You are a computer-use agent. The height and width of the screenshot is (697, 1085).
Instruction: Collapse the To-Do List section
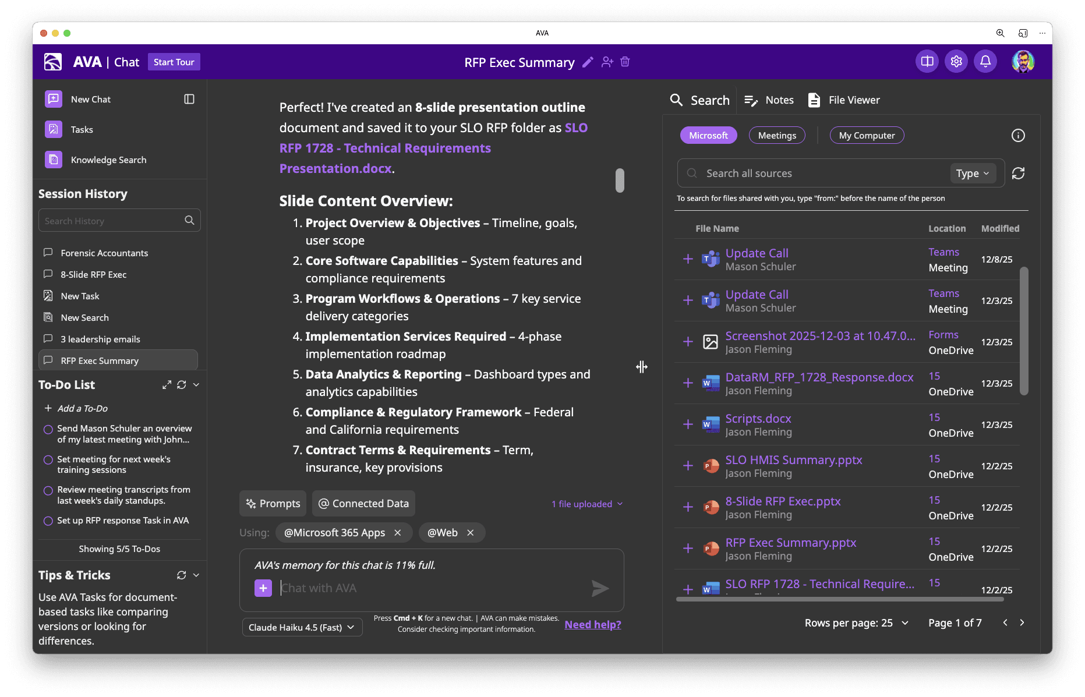(196, 385)
